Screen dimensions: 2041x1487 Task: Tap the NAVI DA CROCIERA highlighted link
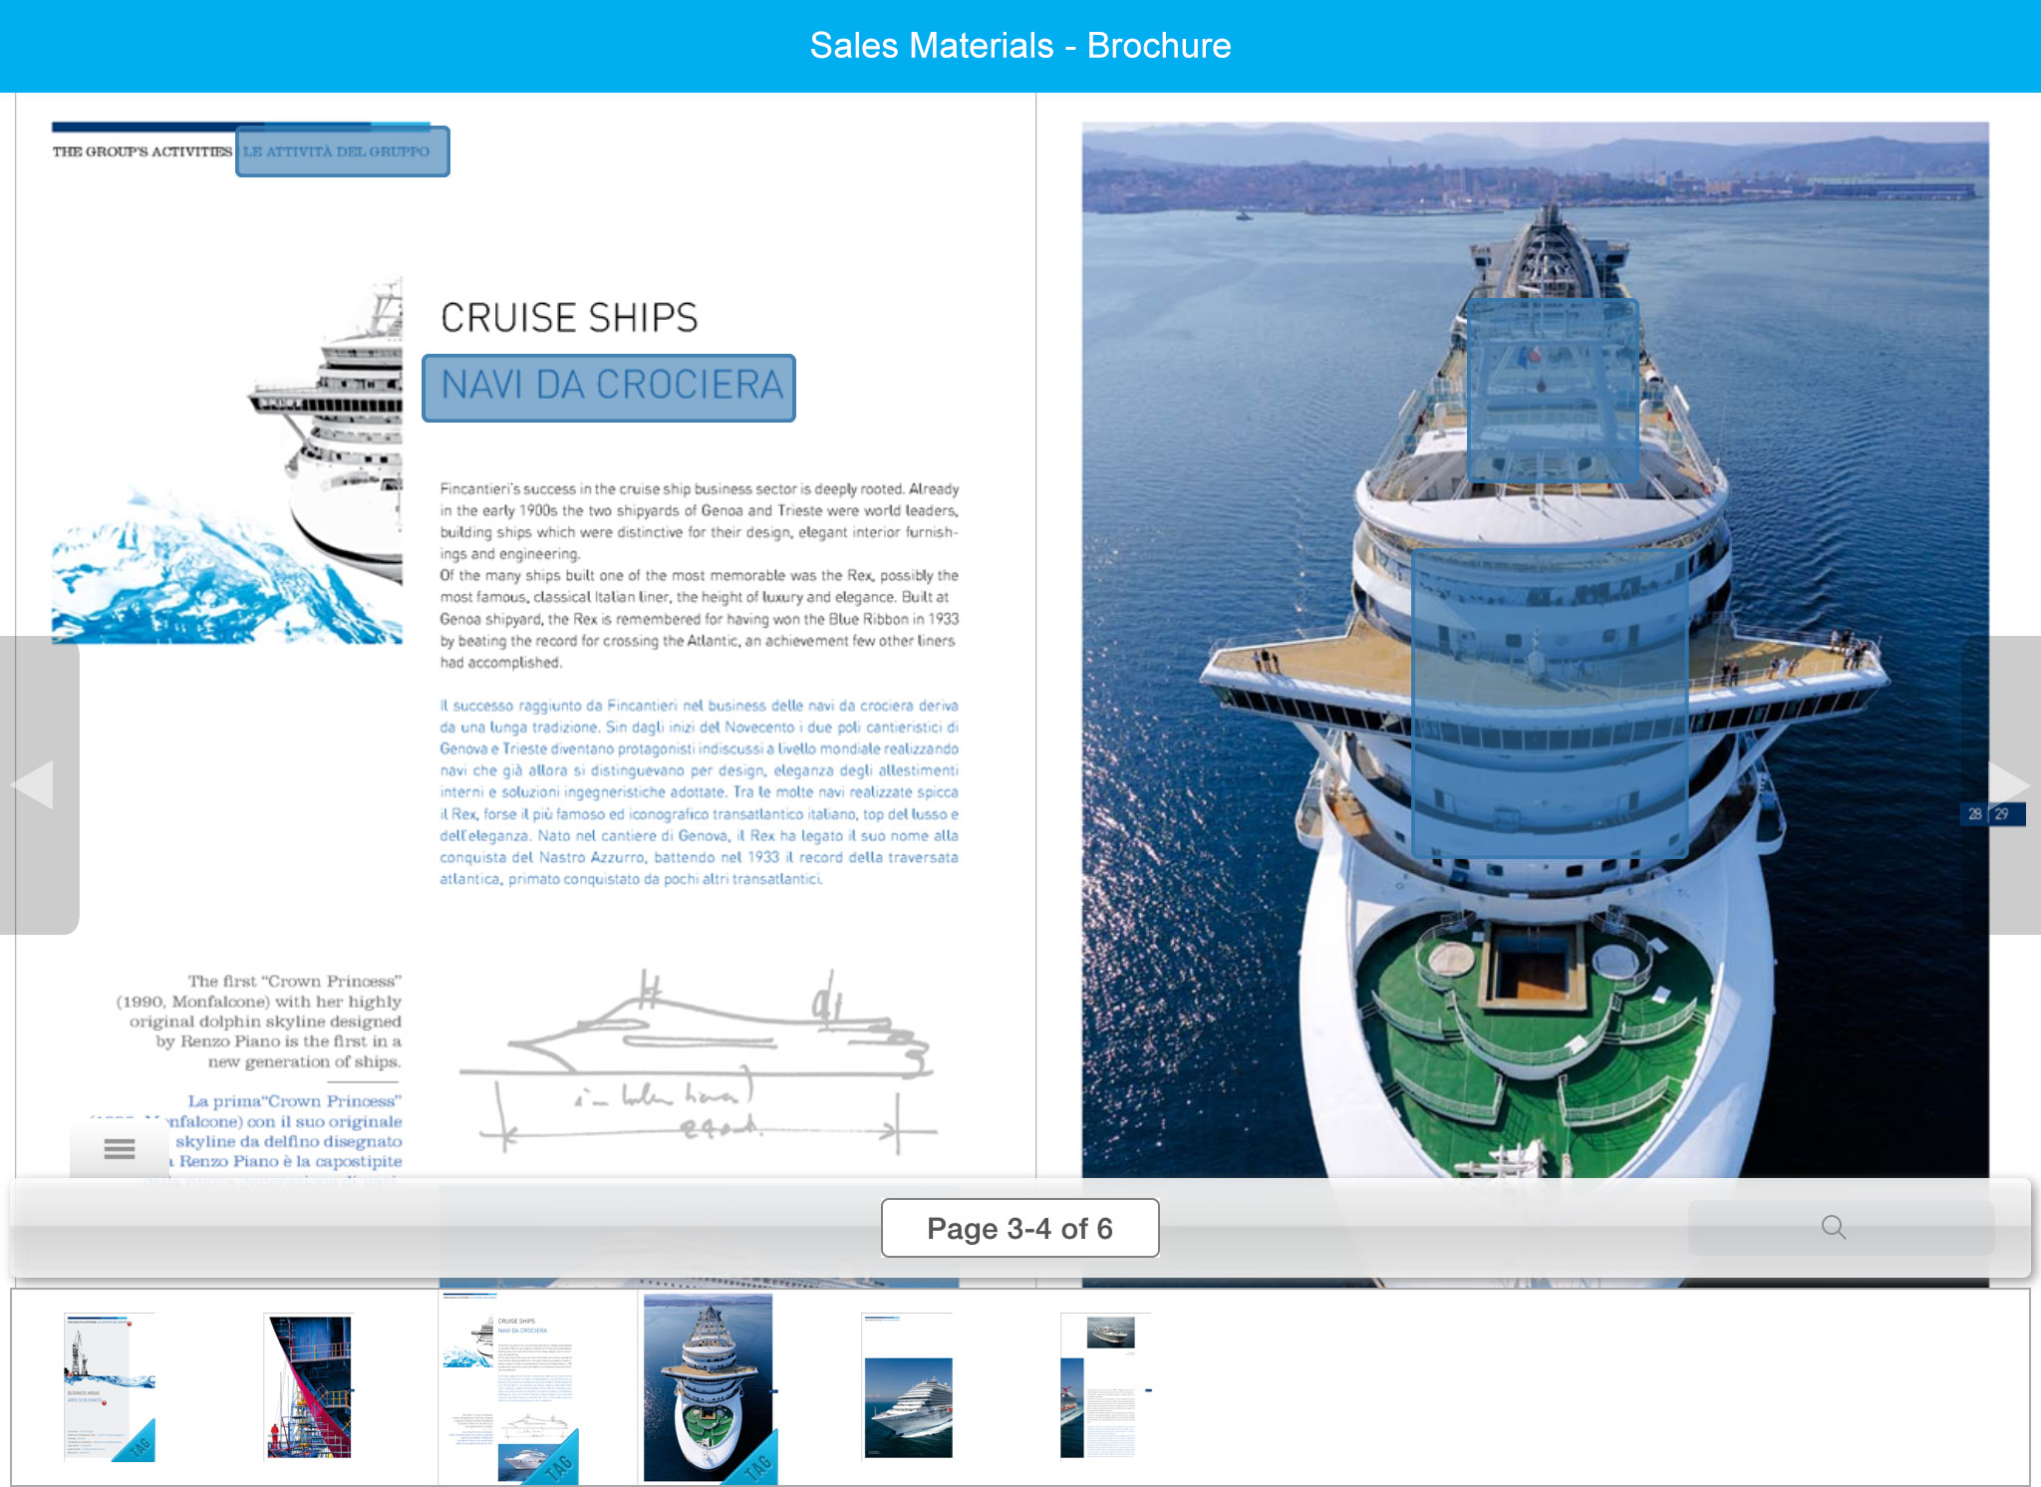coord(609,388)
